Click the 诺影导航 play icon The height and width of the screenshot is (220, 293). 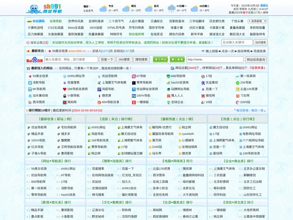30,83
